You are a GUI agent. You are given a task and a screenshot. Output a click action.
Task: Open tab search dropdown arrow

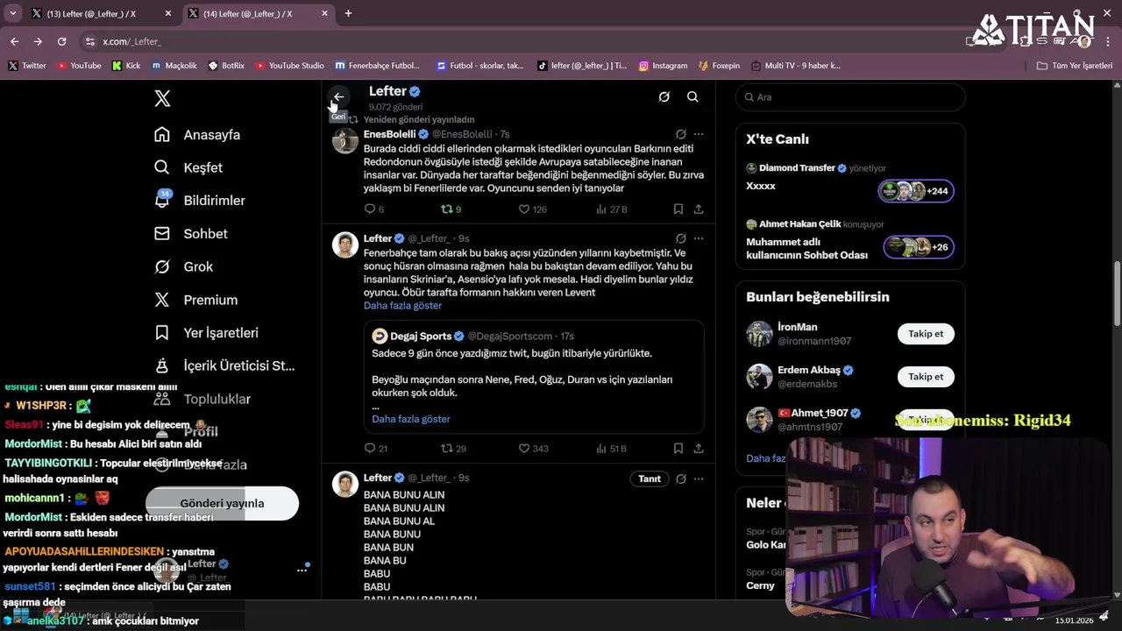[x=12, y=14]
